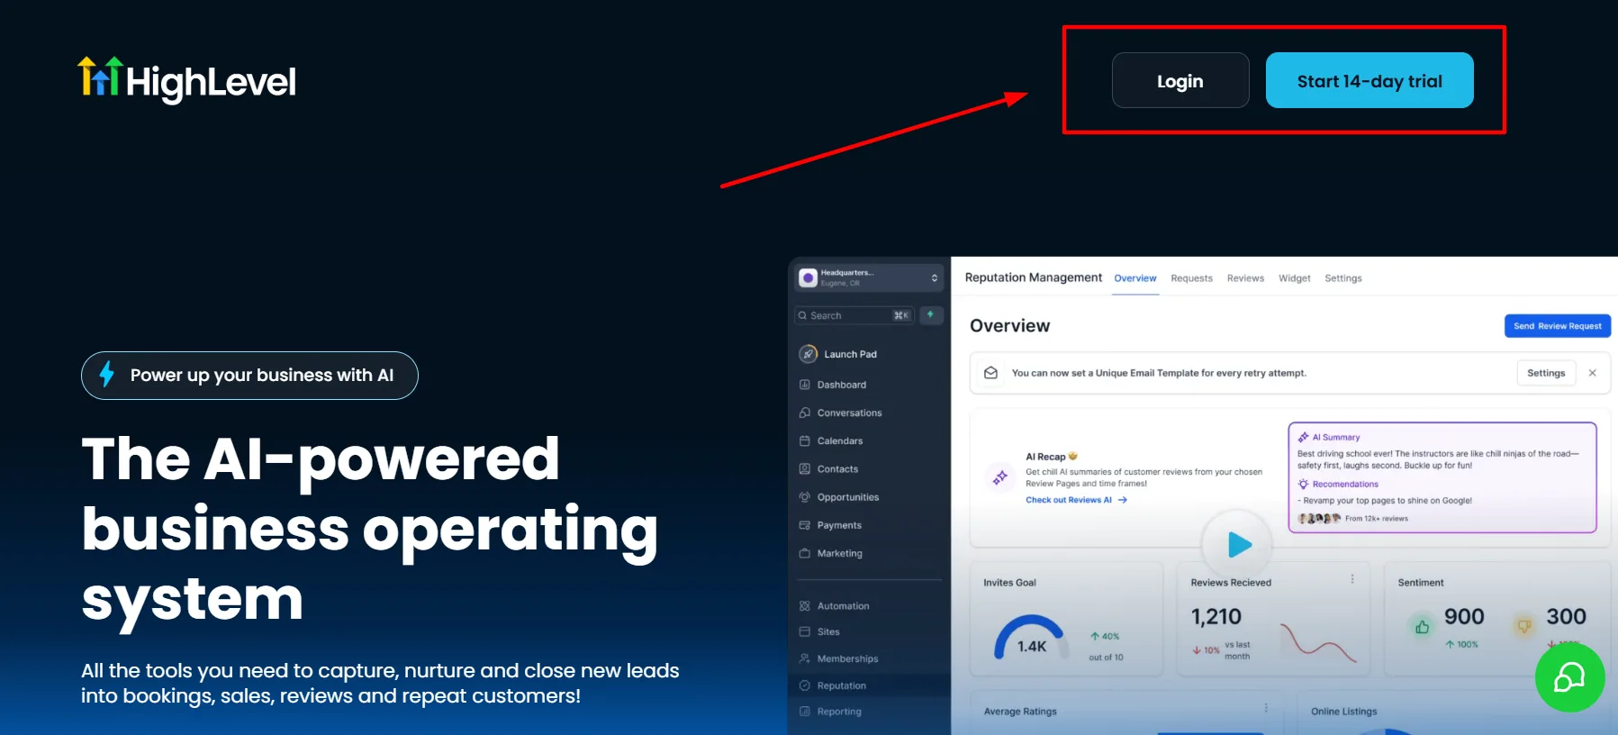Click the Reviews Received trend line chart
This screenshot has width=1618, height=735.
1318,642
